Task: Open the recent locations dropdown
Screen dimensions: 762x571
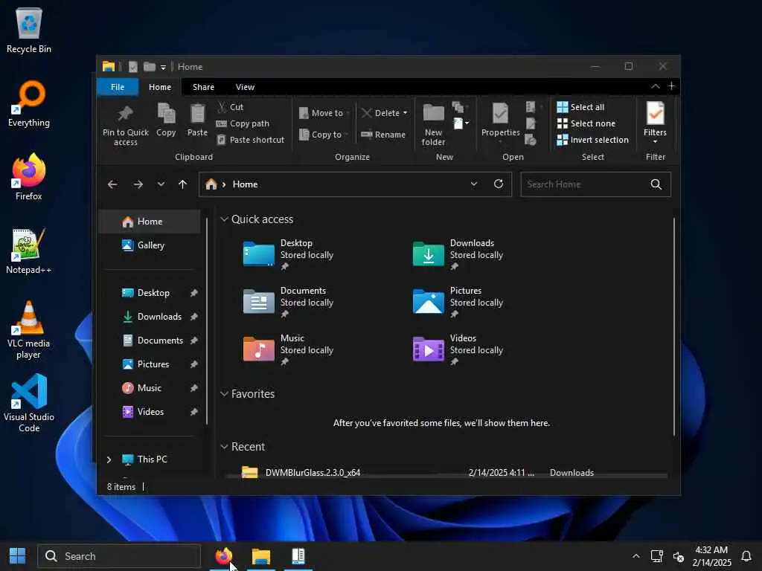Action: (161, 184)
